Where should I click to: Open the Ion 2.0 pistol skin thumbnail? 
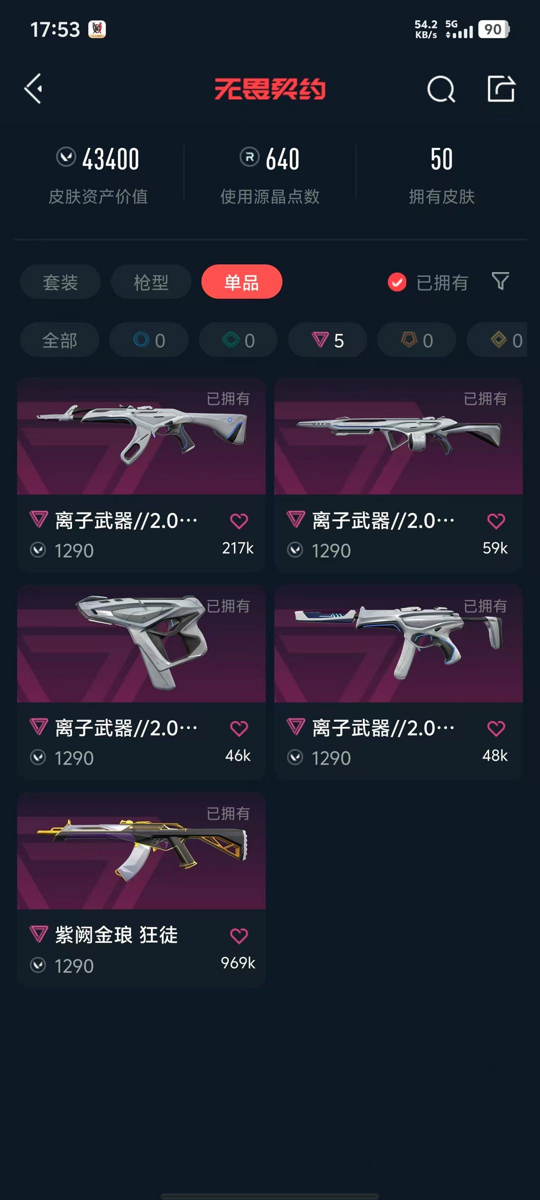(x=141, y=643)
